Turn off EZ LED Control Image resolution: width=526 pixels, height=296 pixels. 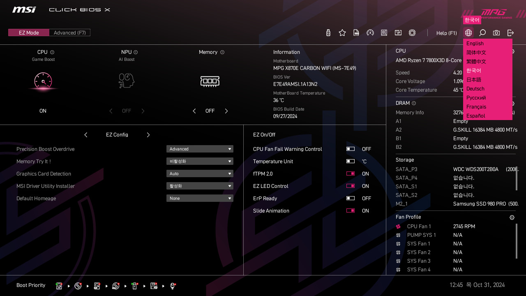click(351, 186)
